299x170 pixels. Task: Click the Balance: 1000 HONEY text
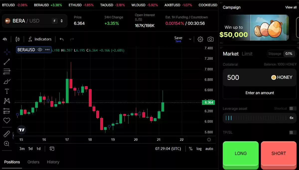click(x=280, y=64)
